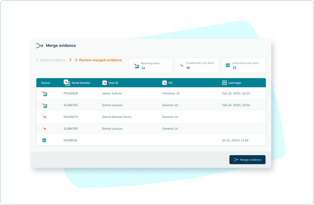Click the Crowdstrike-only source icon for Emma Lawson without login
This screenshot has width=314, height=205.
pyautogui.click(x=44, y=129)
